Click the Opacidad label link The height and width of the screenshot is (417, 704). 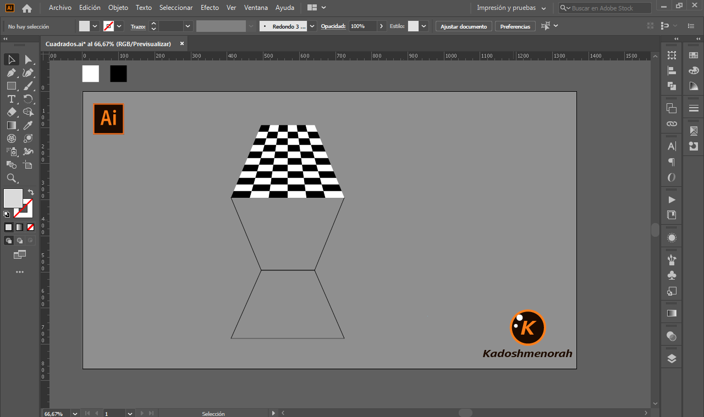click(333, 26)
